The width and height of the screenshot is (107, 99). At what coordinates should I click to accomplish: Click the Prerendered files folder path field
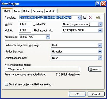[42, 69]
